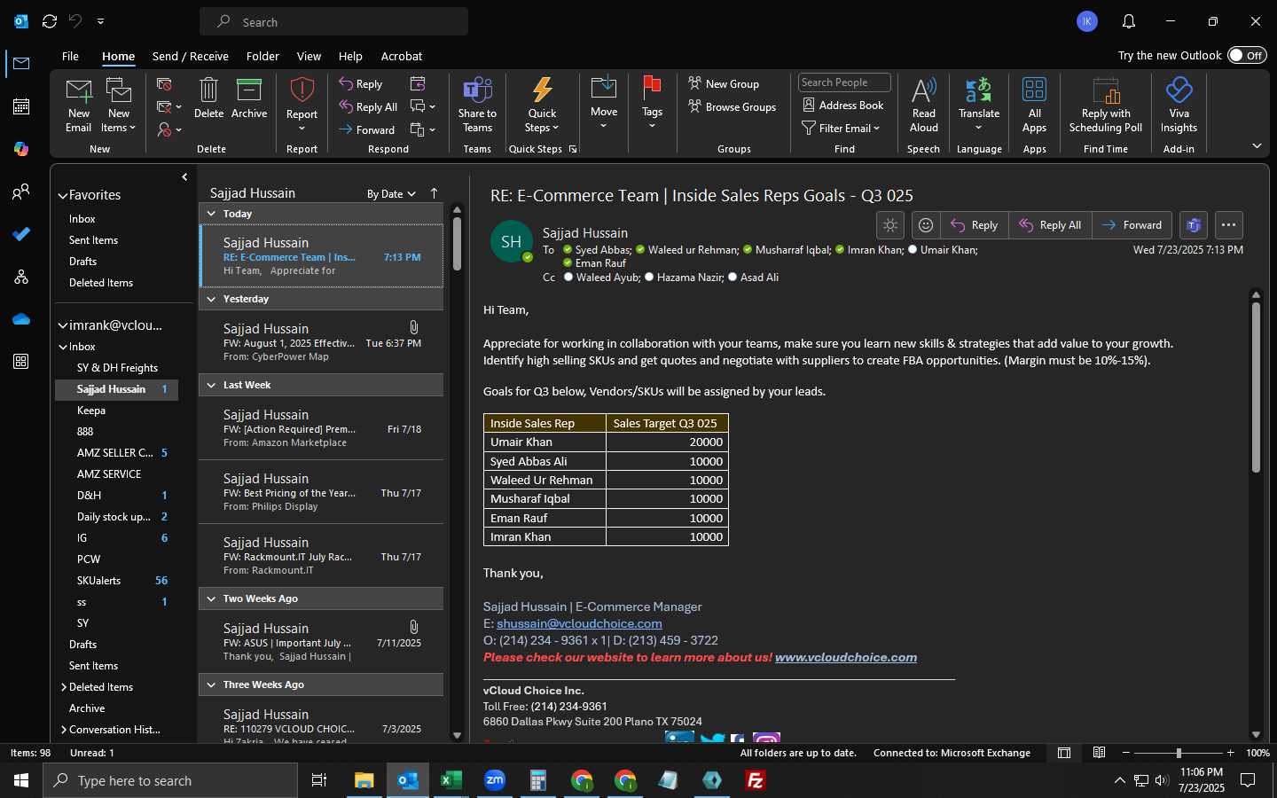Open the View tab
This screenshot has height=798, width=1277.
pyautogui.click(x=309, y=56)
